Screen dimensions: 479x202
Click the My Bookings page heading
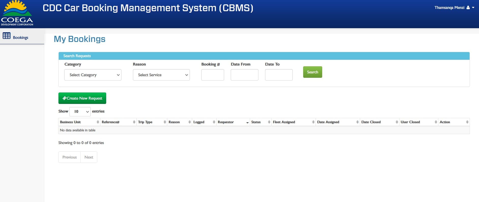coord(80,39)
